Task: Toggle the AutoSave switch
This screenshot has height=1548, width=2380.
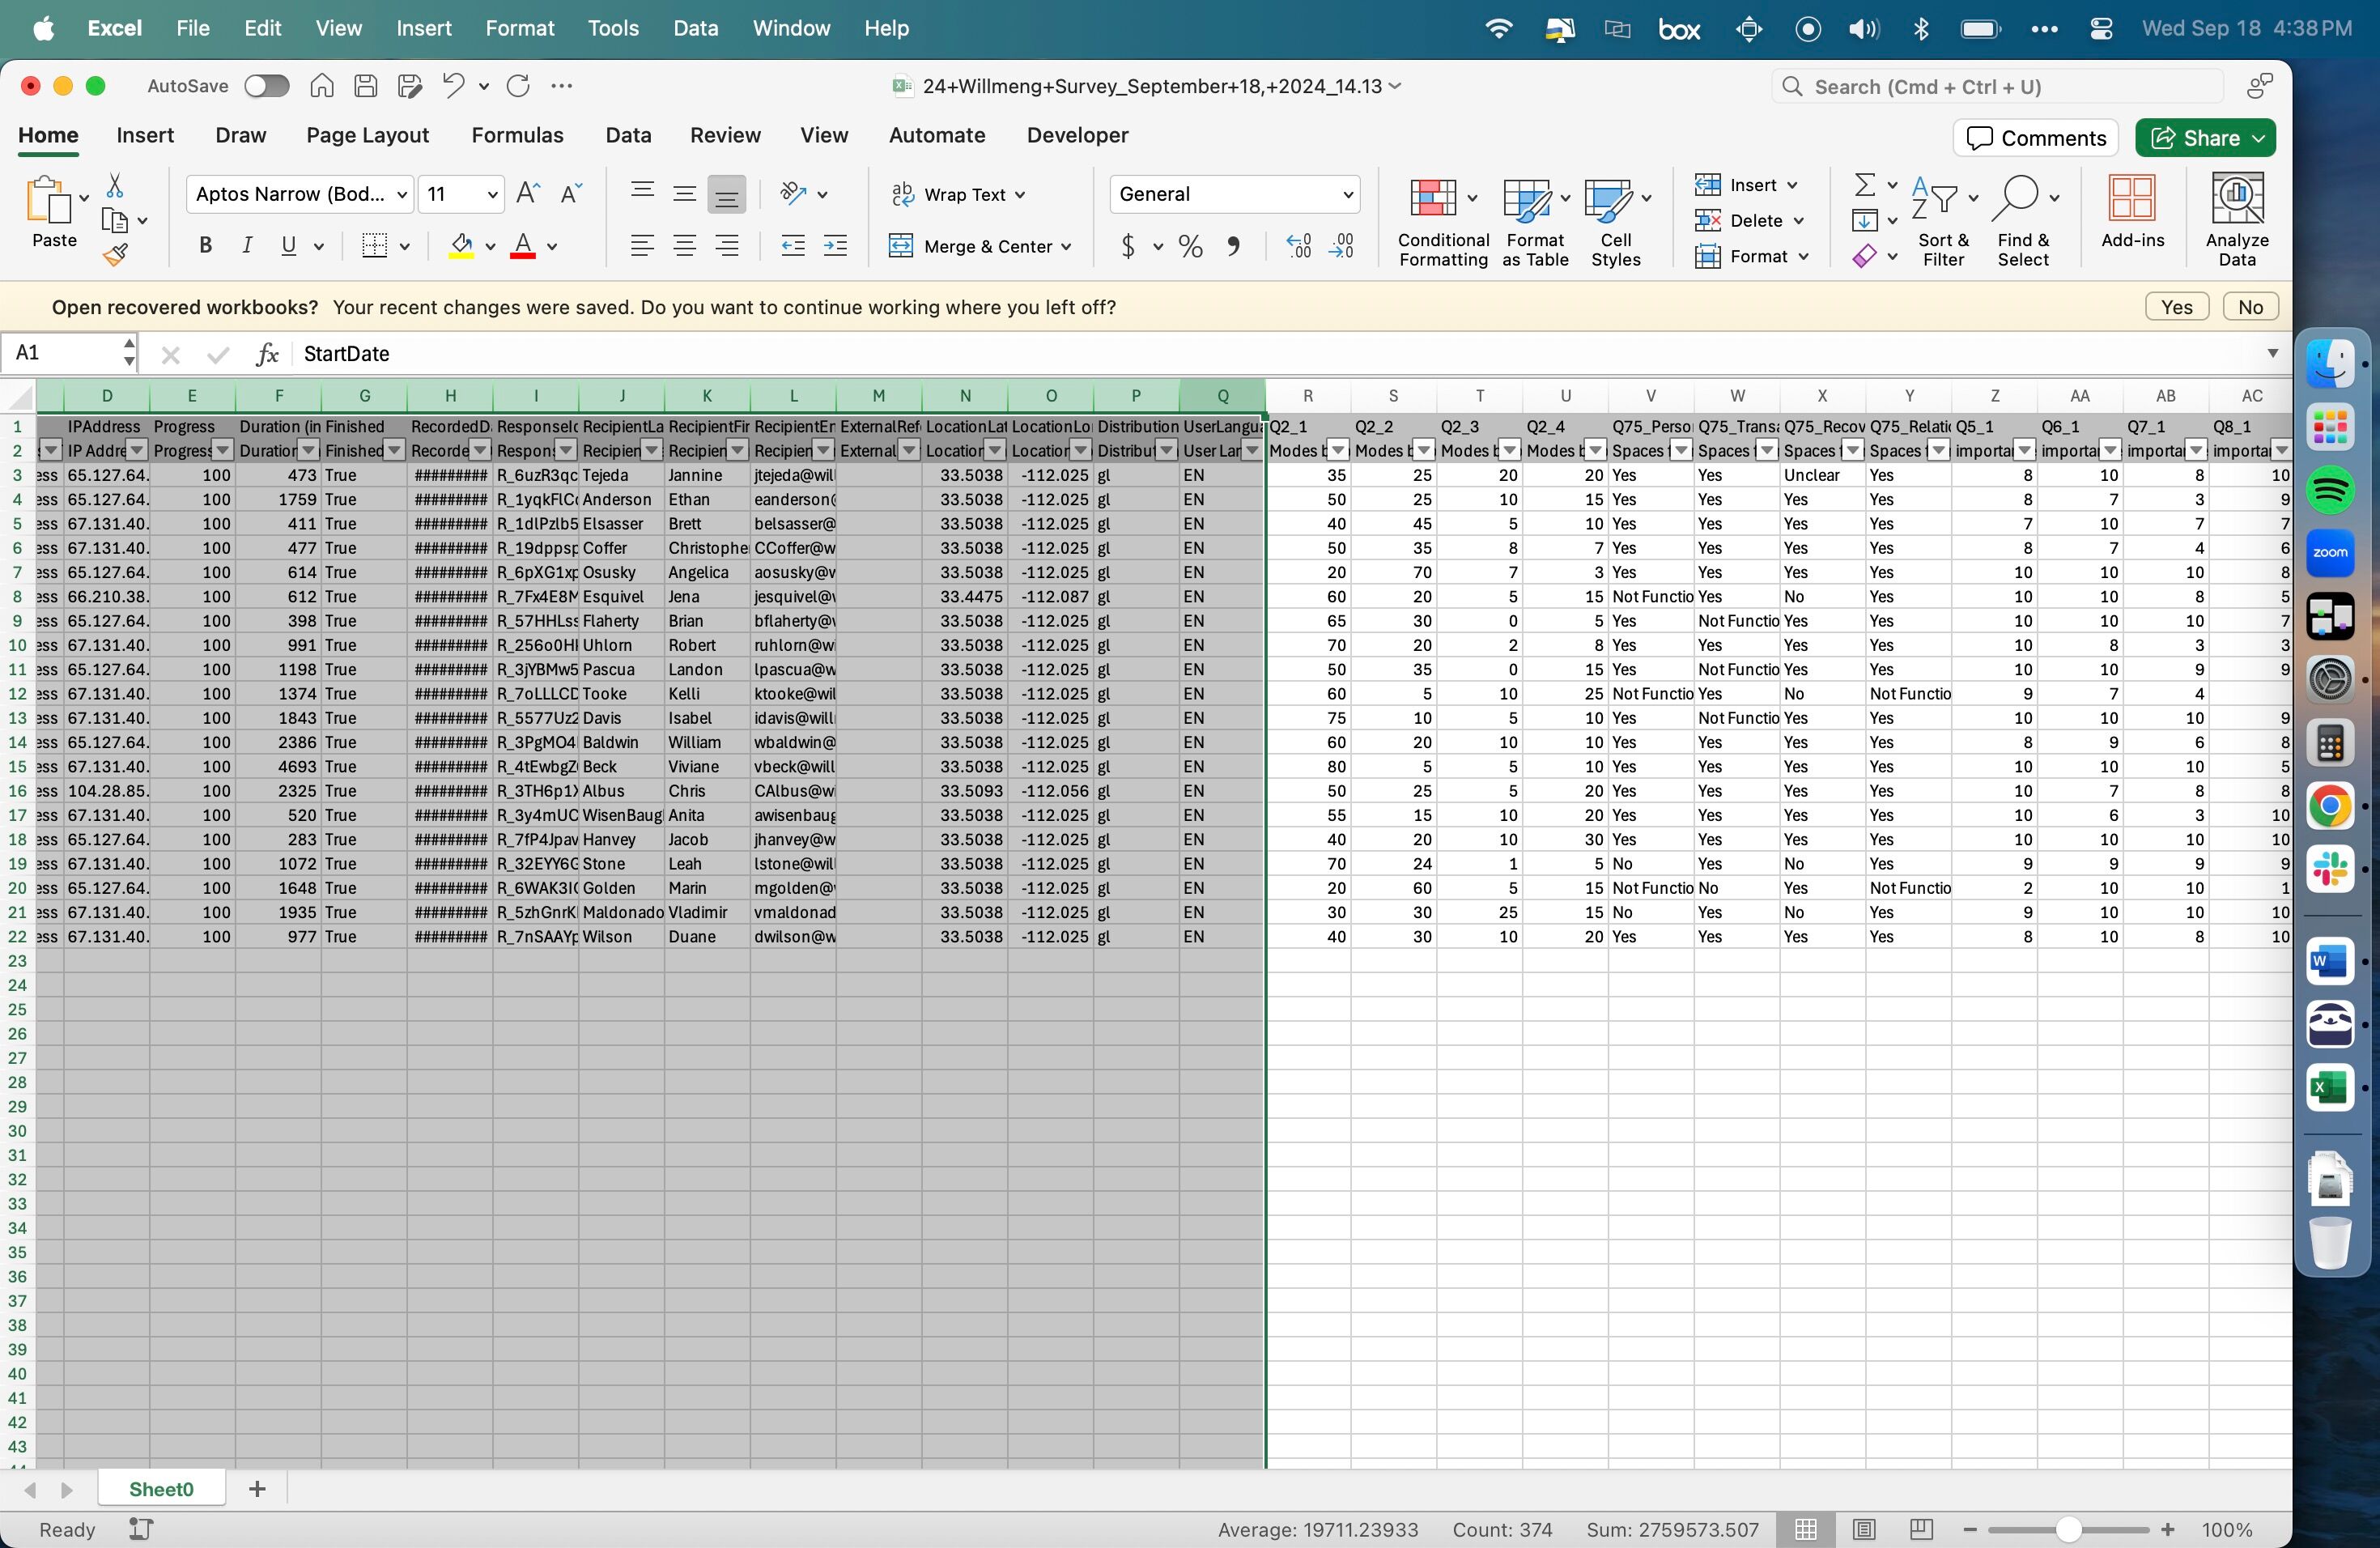Action: [x=267, y=86]
